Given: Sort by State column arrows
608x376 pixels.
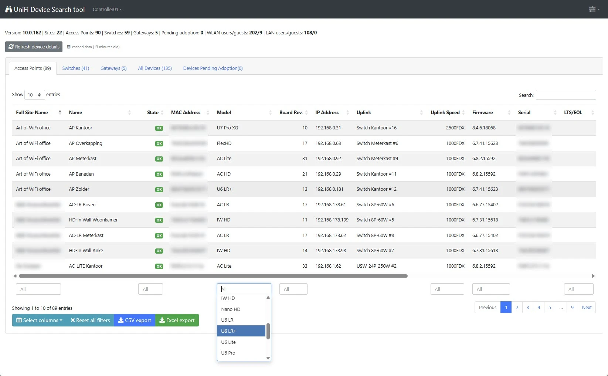Looking at the screenshot, I should (162, 112).
